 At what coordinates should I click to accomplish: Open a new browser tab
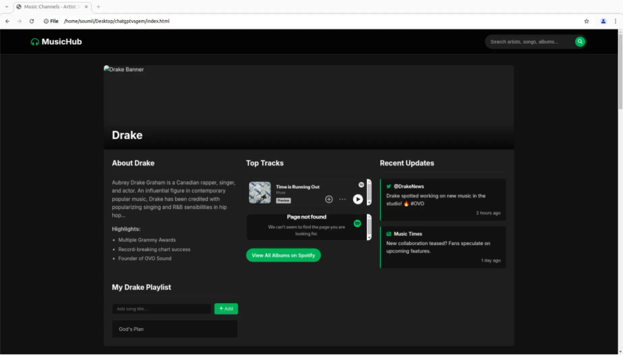[98, 6]
